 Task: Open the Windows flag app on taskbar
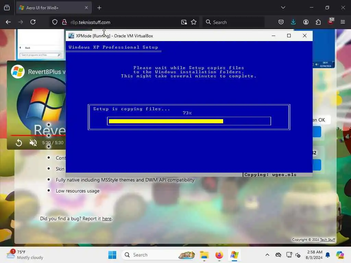click(234, 255)
